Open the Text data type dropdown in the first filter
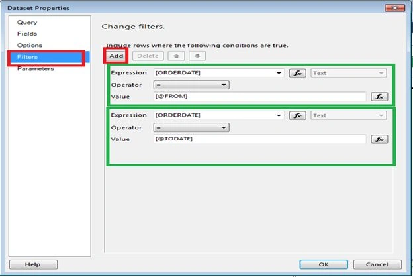The image size is (413, 277). pyautogui.click(x=348, y=73)
